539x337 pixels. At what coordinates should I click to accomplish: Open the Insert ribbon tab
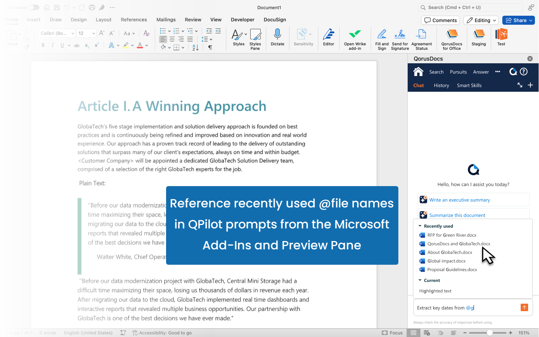[34, 19]
